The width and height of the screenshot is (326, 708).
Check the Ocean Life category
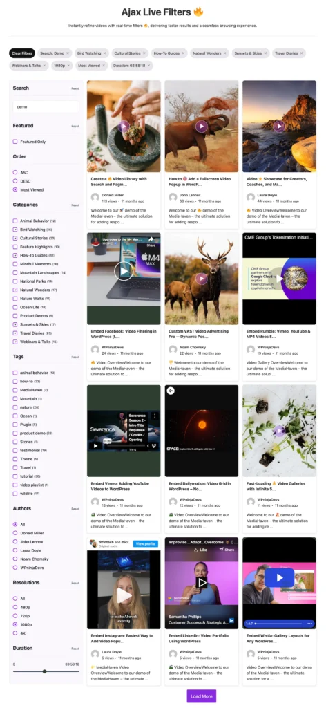point(15,307)
